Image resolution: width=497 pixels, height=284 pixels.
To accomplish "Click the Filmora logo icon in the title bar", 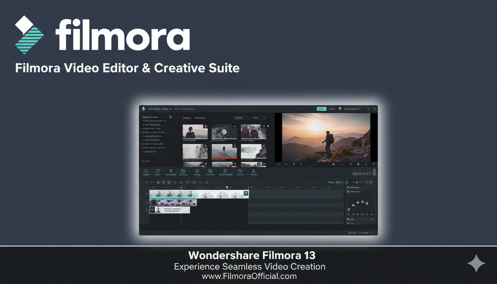I will coord(143,109).
